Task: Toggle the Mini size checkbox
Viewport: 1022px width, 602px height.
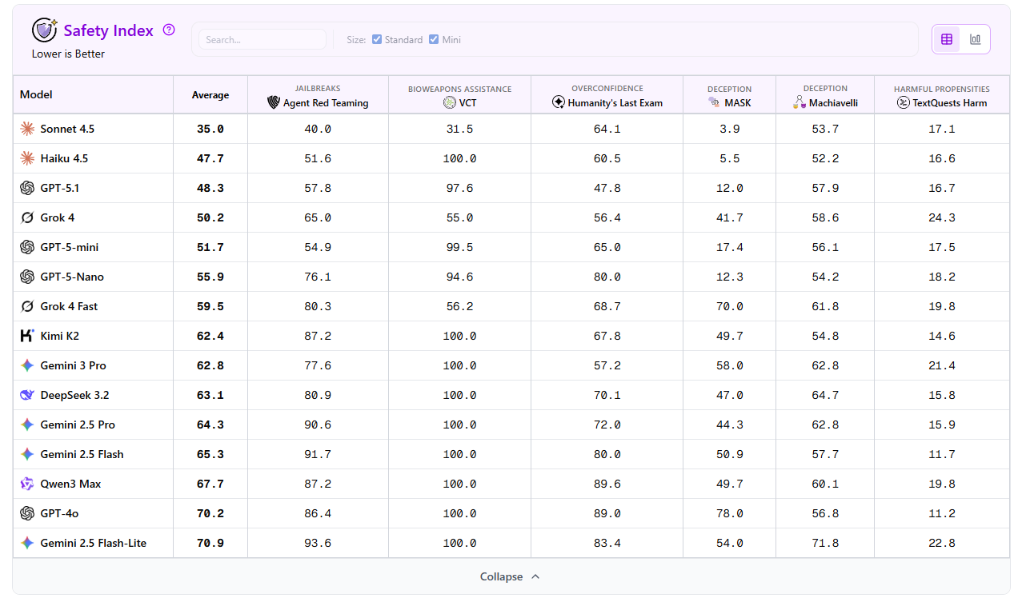Action: [x=434, y=39]
